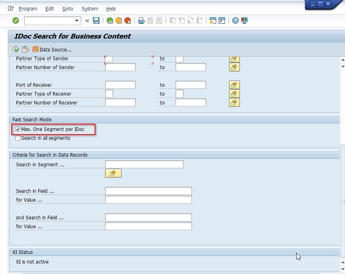Click second for Value input field

tap(149, 226)
